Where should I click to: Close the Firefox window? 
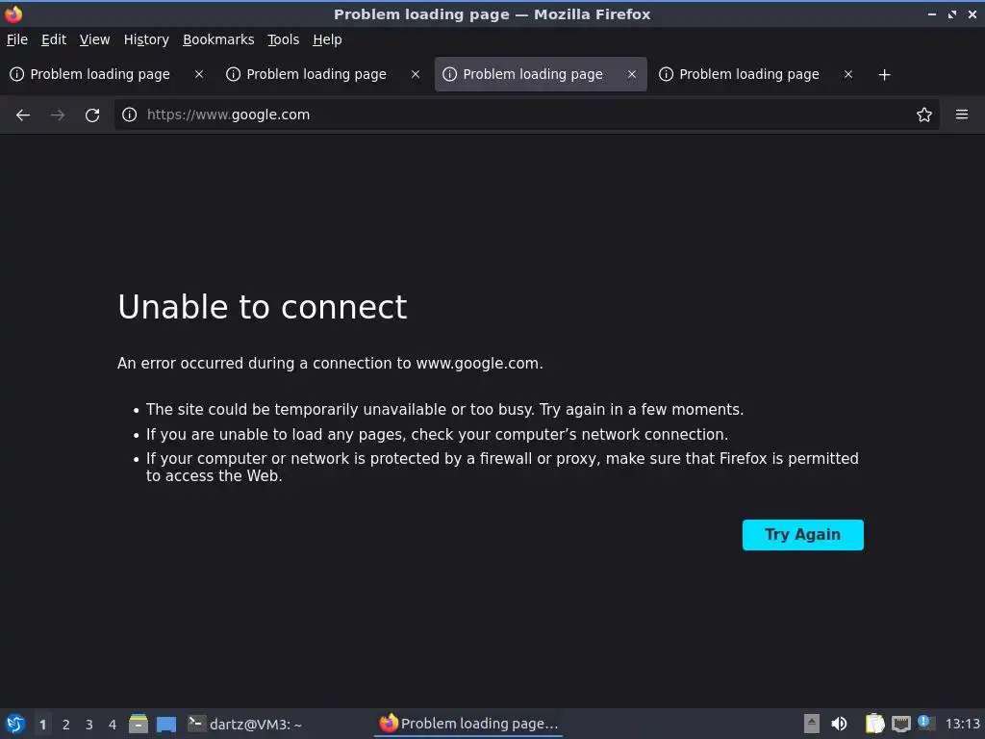(x=972, y=14)
